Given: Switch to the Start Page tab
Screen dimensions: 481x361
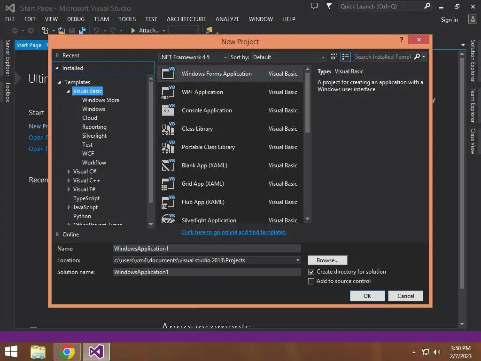Looking at the screenshot, I should click(29, 45).
